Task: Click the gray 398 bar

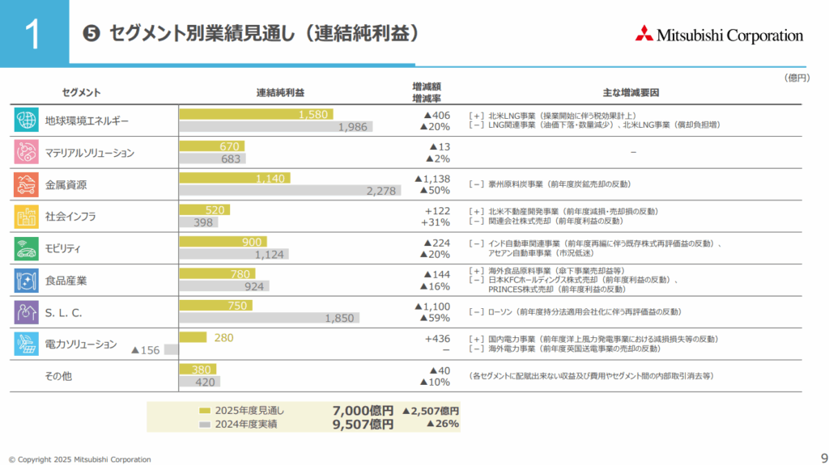Action: click(x=199, y=222)
